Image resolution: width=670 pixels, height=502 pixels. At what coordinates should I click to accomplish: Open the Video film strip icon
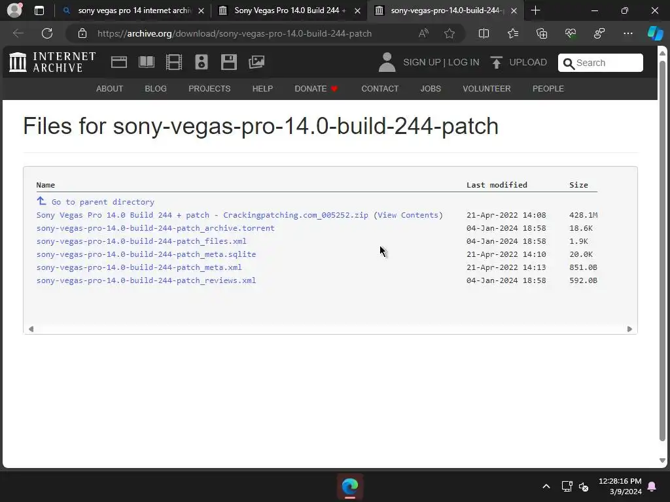point(174,62)
